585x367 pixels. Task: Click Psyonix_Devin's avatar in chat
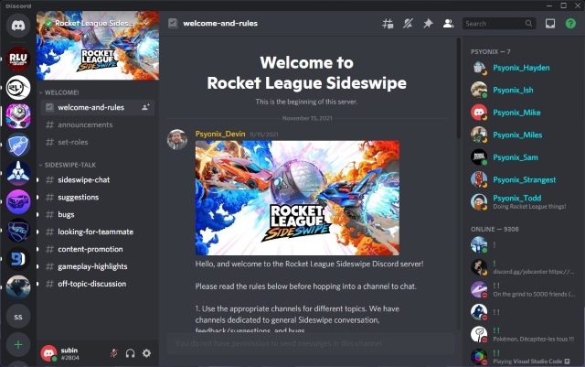(177, 139)
